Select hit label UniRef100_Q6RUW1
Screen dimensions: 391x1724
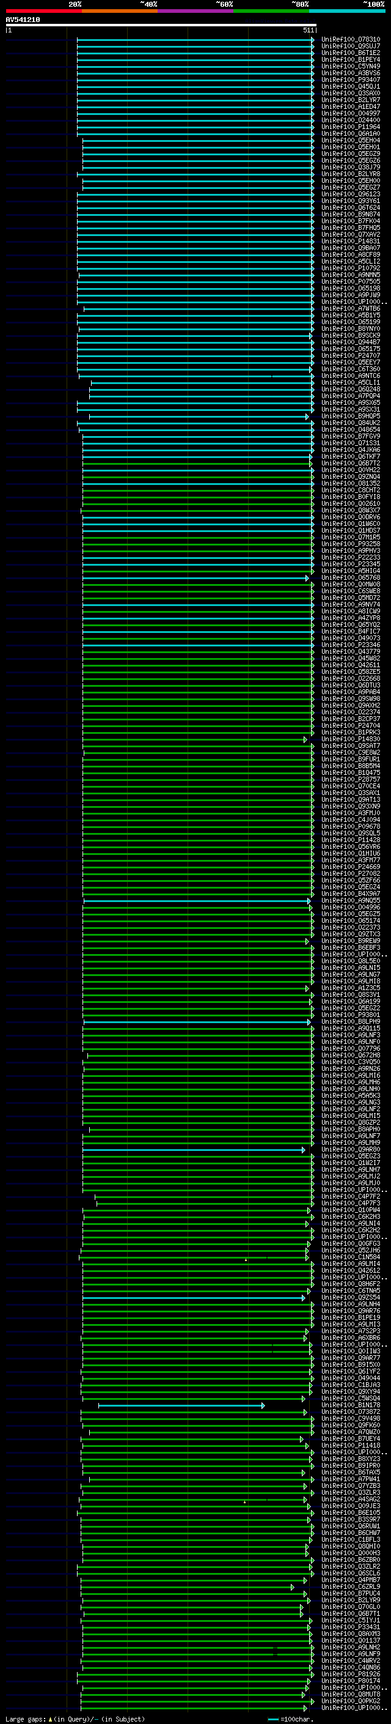(351, 1526)
